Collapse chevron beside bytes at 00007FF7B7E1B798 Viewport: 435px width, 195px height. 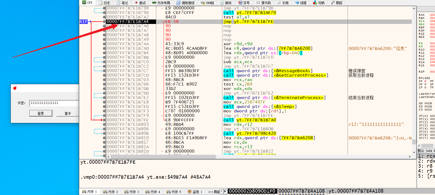pos(162,8)
